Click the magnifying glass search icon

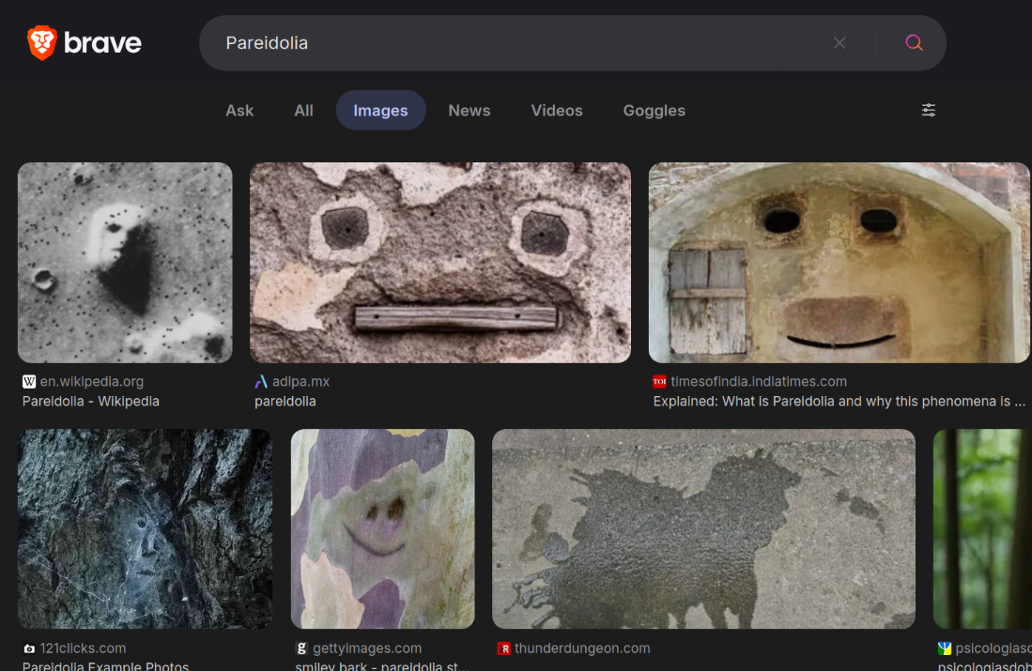click(x=914, y=43)
